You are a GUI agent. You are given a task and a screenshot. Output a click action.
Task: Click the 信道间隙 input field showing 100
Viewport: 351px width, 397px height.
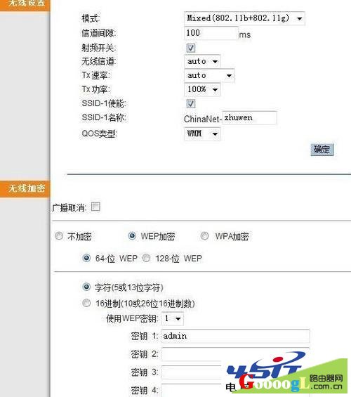click(x=211, y=33)
